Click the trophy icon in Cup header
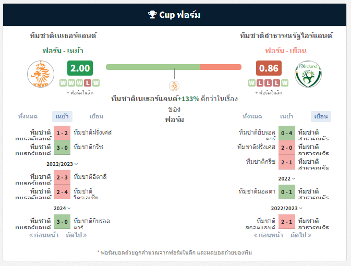The width and height of the screenshot is (351, 266). pos(152,15)
